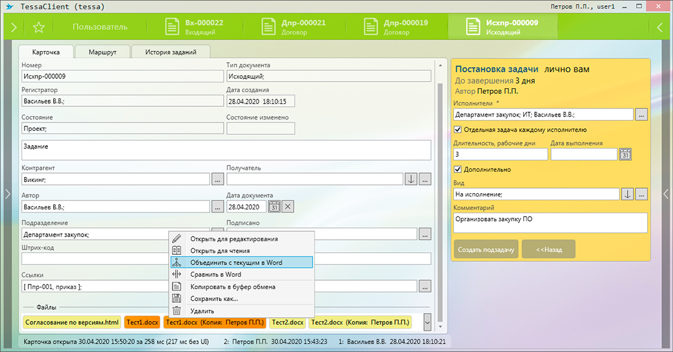This screenshot has height=352, width=673.
Task: Open calendar picker for Дата документа
Action: [274, 207]
